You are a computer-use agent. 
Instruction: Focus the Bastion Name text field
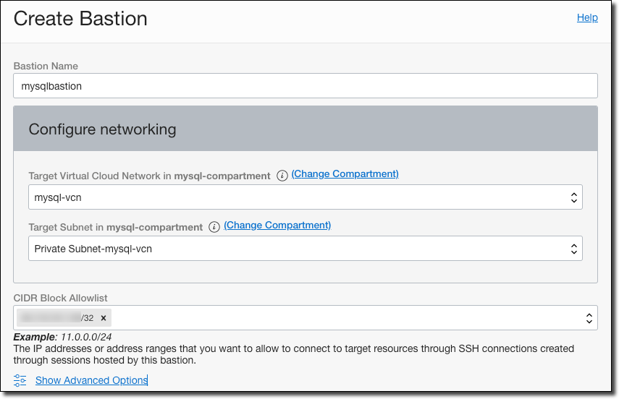(305, 85)
